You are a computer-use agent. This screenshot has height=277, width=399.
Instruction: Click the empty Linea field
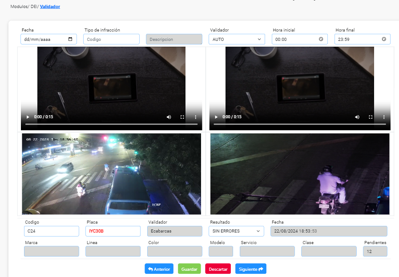click(x=113, y=251)
